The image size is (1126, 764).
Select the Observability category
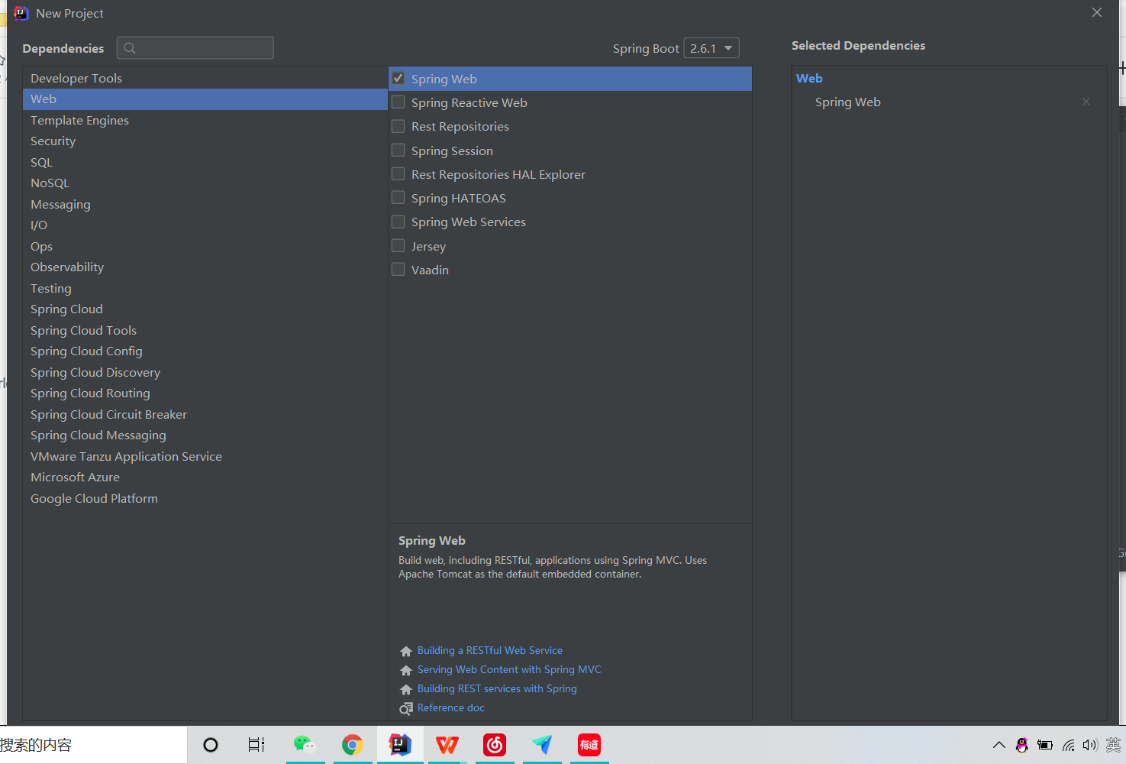click(x=205, y=267)
